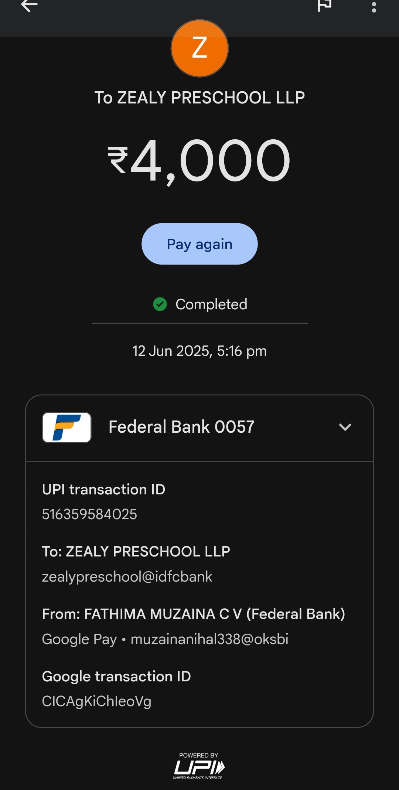Click the UPI transaction ID number 516359584025
The image size is (399, 790).
89,514
